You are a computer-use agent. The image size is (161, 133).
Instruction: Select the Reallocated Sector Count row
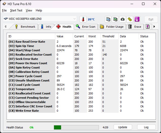point(82,55)
